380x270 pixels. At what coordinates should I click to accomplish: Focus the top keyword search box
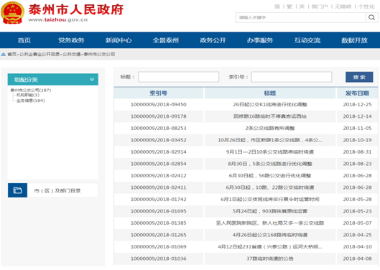[x=300, y=17]
